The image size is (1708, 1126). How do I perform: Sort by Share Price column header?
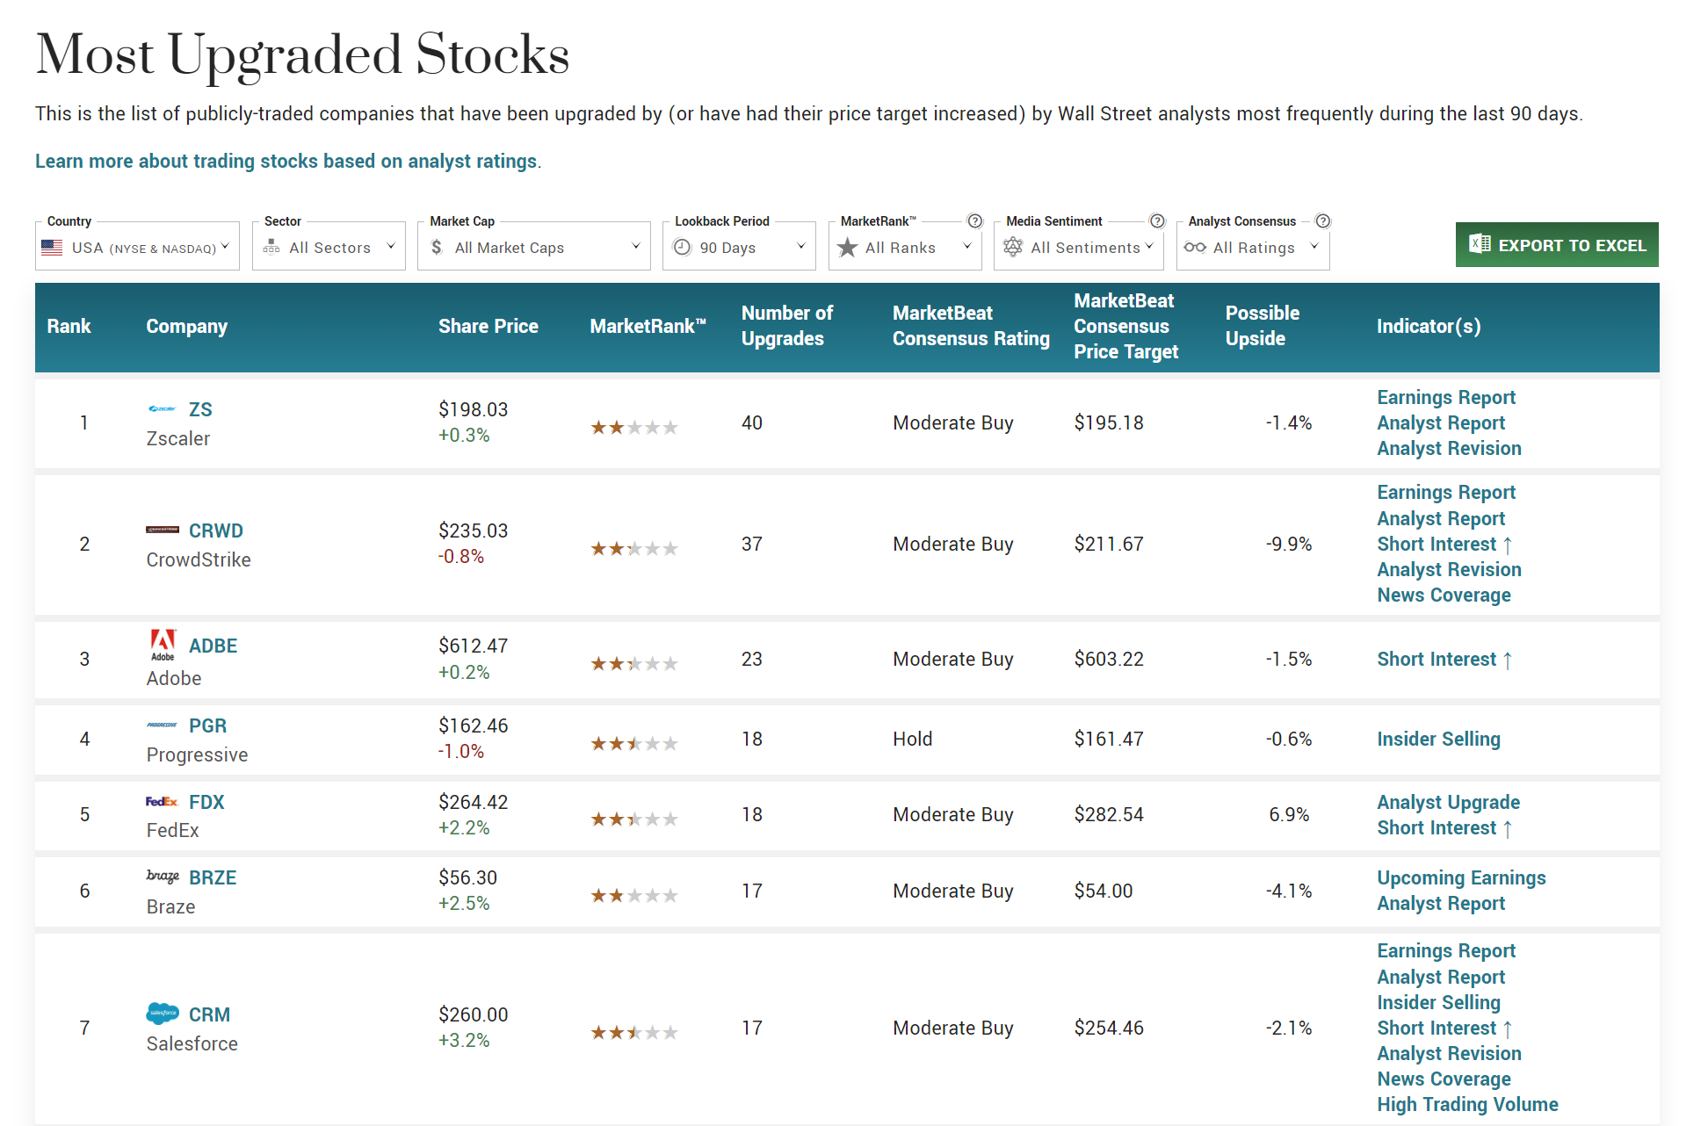pos(488,327)
